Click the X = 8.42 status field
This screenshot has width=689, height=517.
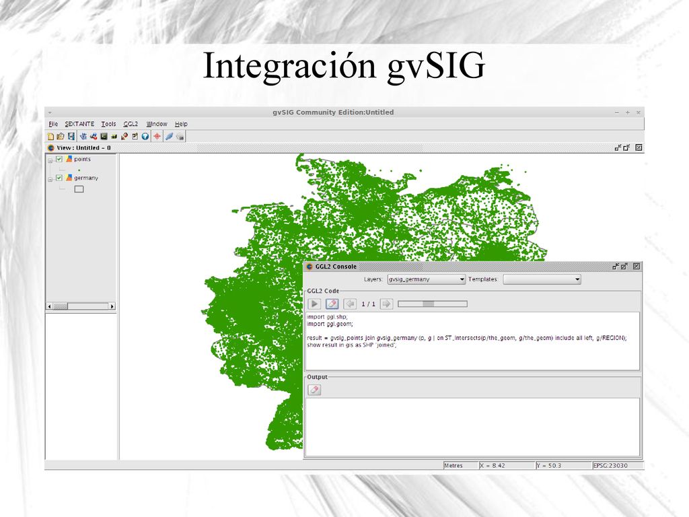[x=506, y=465]
